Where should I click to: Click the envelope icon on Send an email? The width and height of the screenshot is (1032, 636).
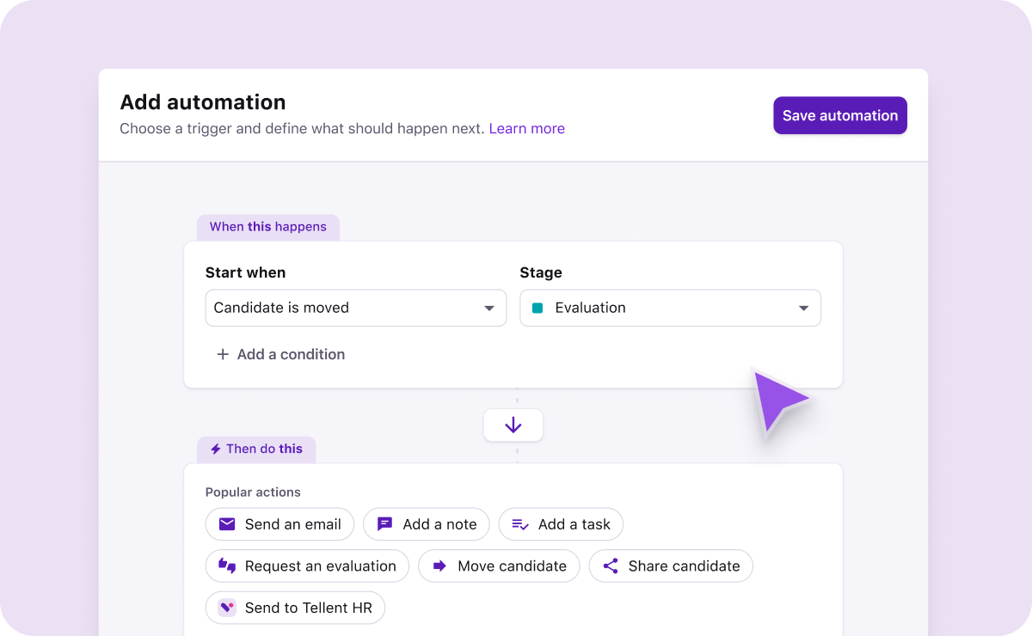click(227, 524)
